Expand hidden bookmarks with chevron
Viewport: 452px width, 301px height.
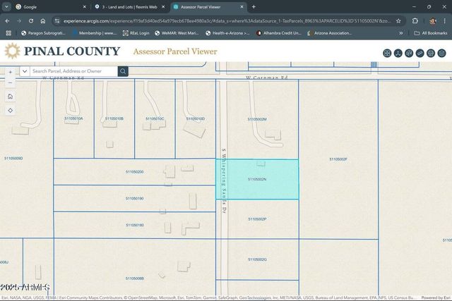click(x=401, y=32)
